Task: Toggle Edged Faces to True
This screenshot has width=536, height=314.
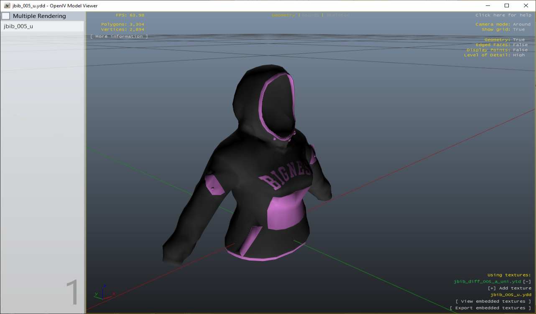Action: coord(520,45)
